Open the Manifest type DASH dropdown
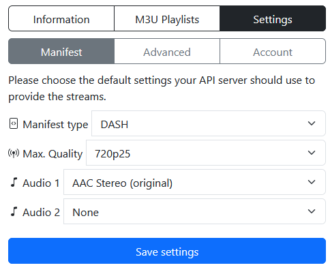330x274 pixels. [x=209, y=123]
